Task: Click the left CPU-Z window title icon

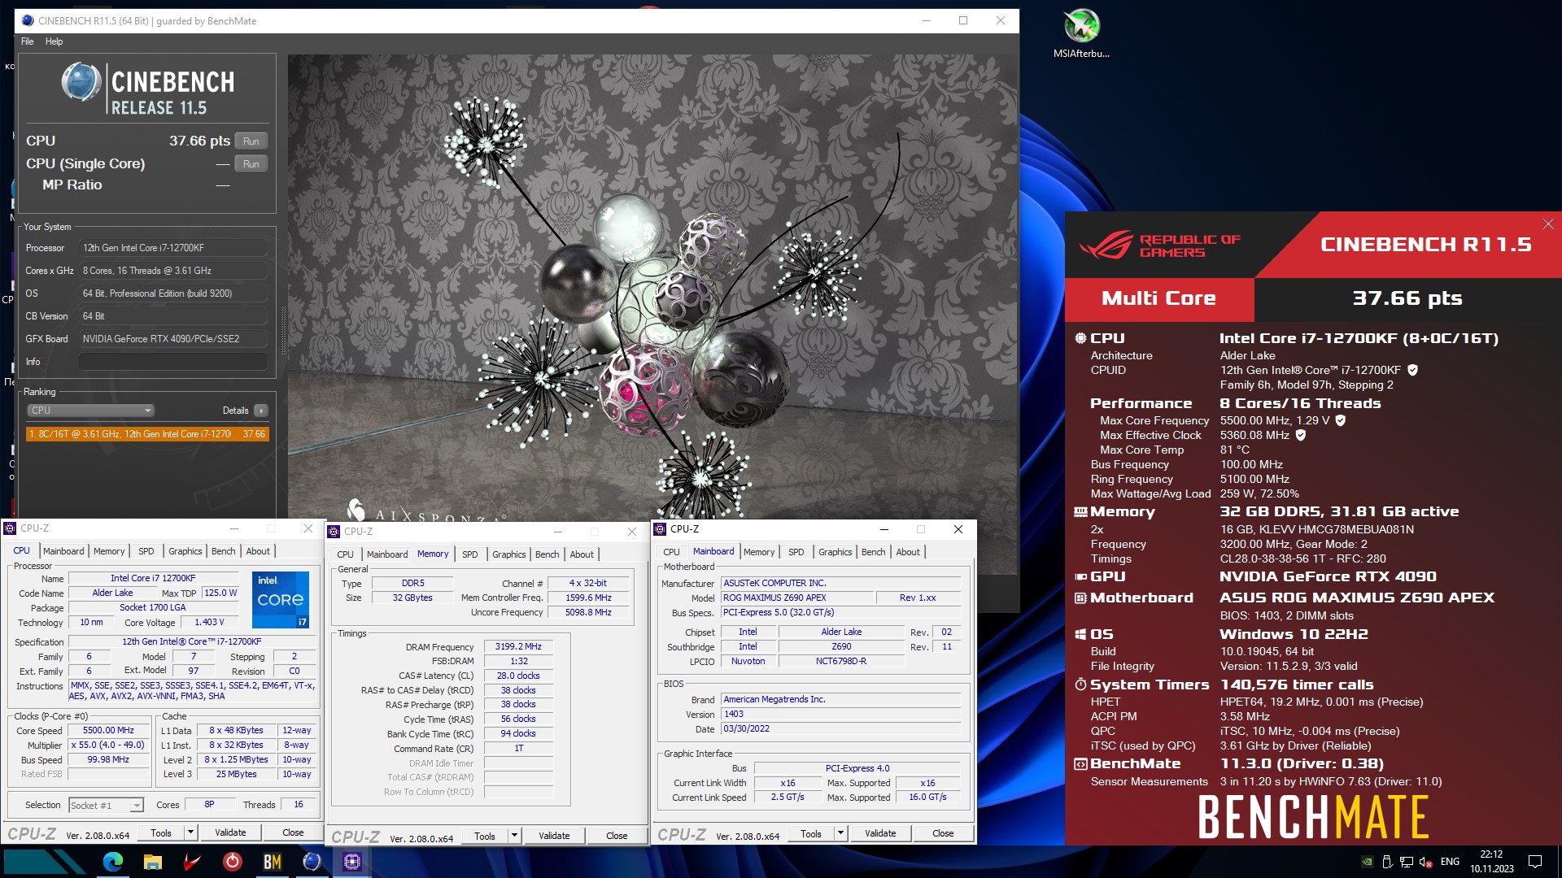Action: (x=11, y=528)
